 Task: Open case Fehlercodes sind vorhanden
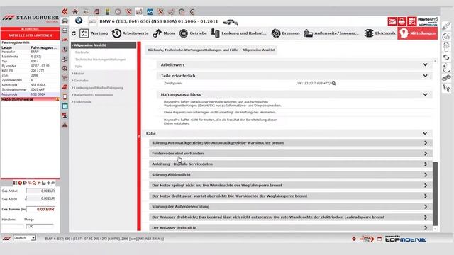291,153
